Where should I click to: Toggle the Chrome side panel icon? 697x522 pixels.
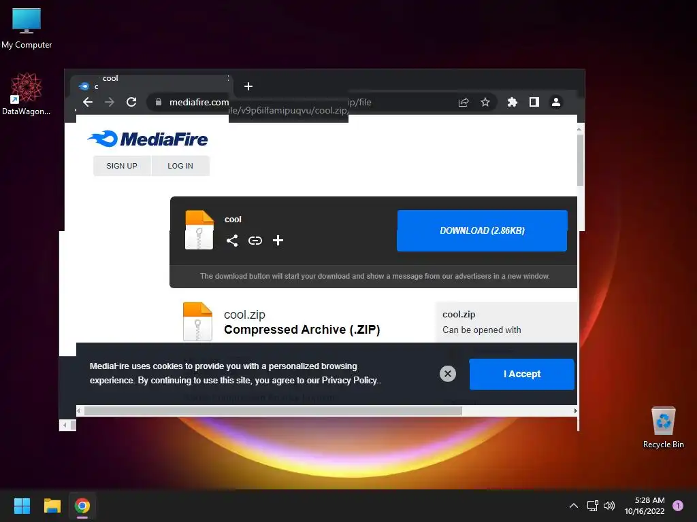coord(534,102)
